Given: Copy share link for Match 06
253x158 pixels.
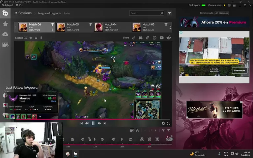Looking at the screenshot, I should click(x=148, y=38).
